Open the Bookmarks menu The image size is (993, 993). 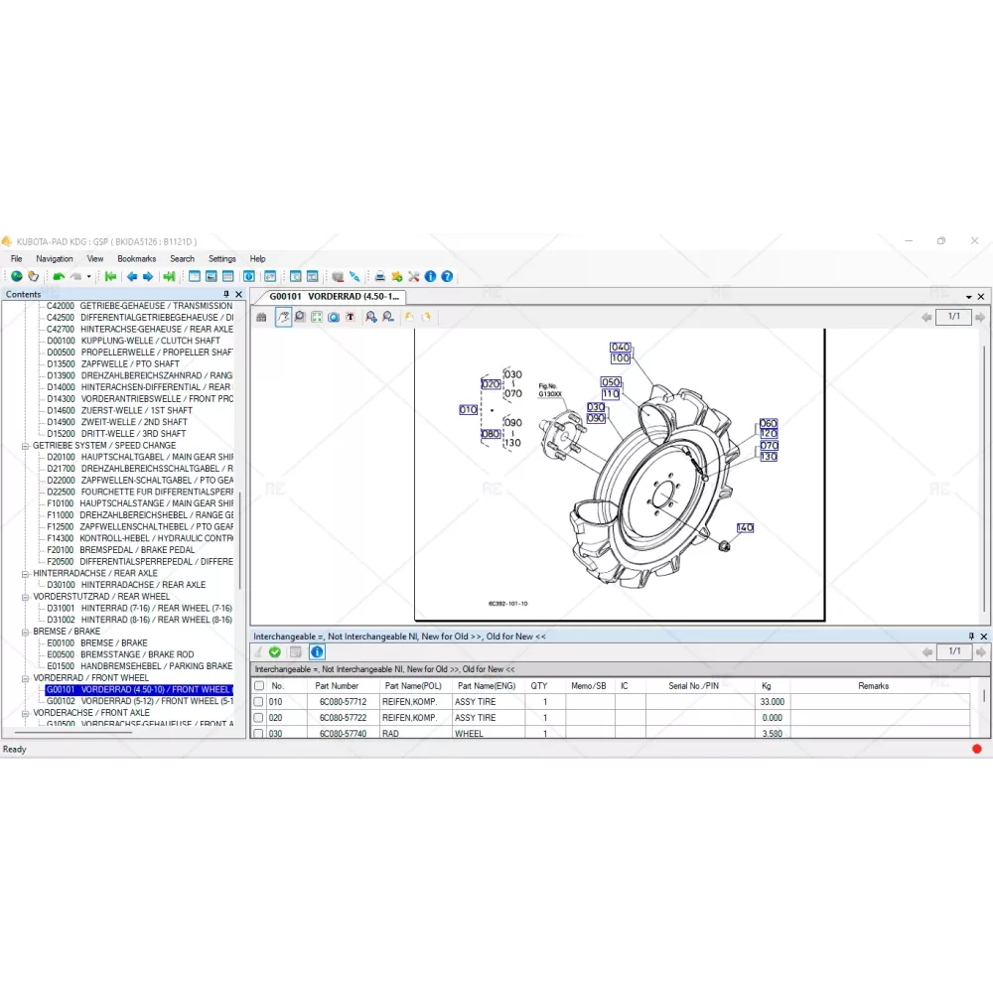tap(136, 259)
